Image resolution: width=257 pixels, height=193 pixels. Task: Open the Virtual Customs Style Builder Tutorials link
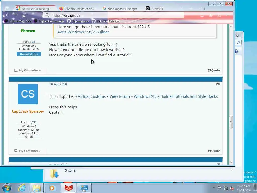tap(148, 96)
